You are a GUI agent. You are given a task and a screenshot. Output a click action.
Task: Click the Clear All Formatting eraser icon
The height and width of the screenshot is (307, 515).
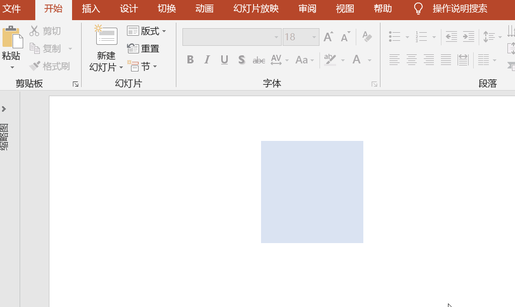click(x=367, y=36)
